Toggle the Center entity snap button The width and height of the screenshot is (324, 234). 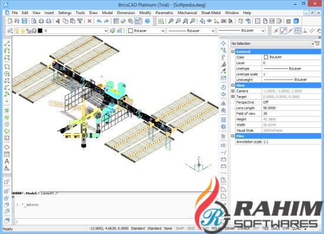pos(297,31)
